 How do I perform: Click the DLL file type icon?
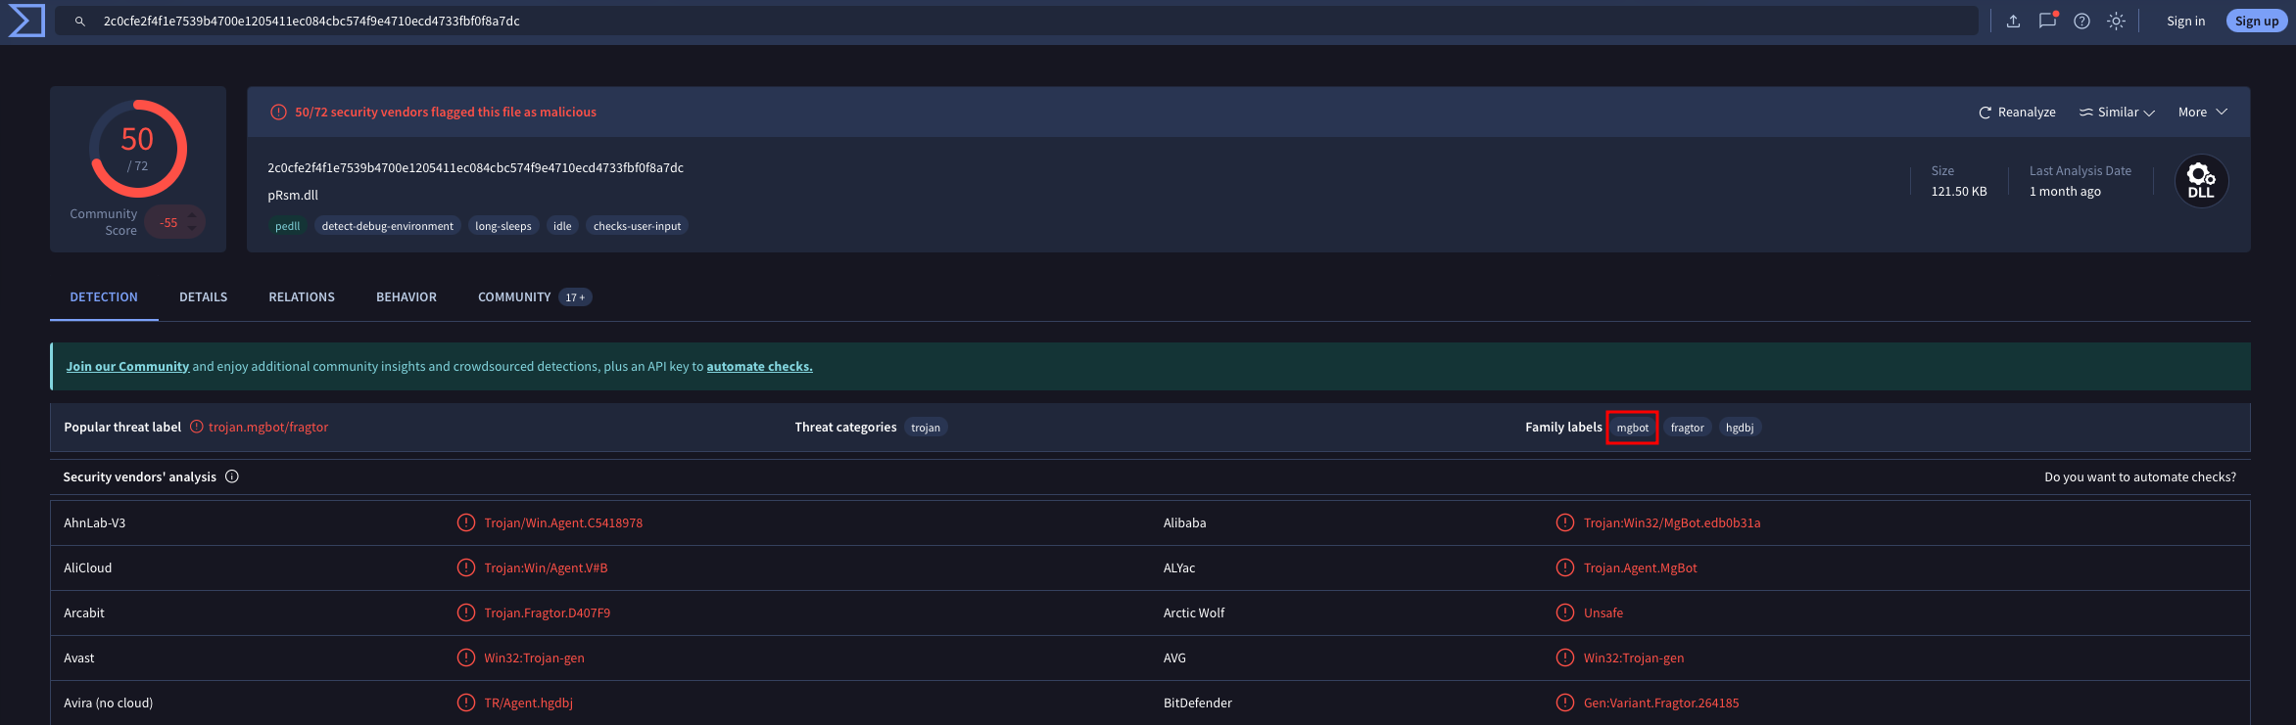(x=2201, y=181)
